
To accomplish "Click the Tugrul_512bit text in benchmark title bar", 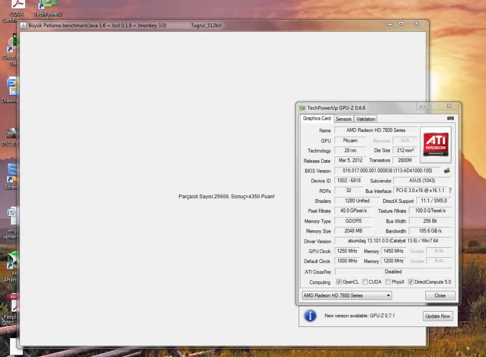I will click(206, 26).
